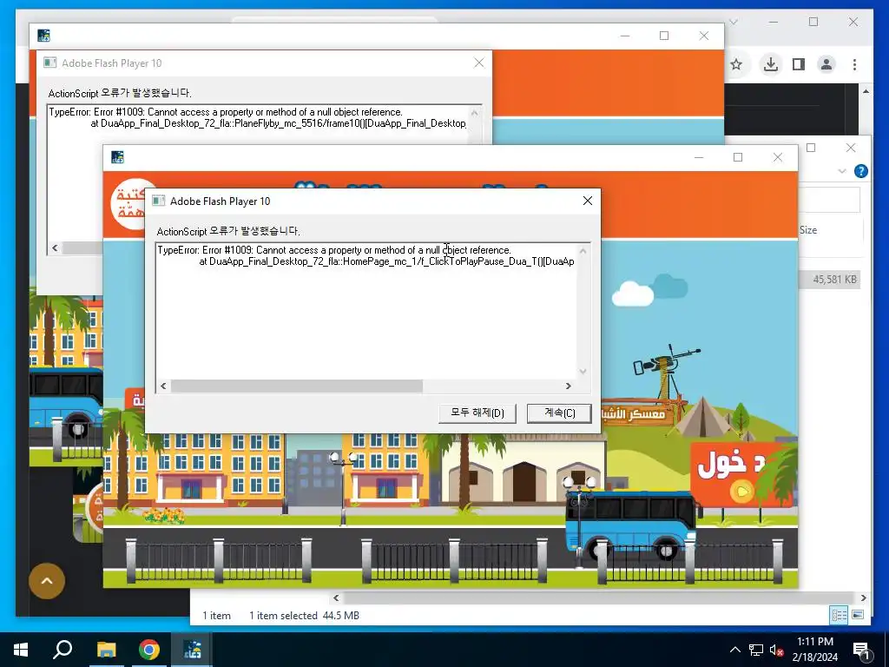889x667 pixels.
Task: Switch Explorer to large icons view
Action: (x=858, y=615)
